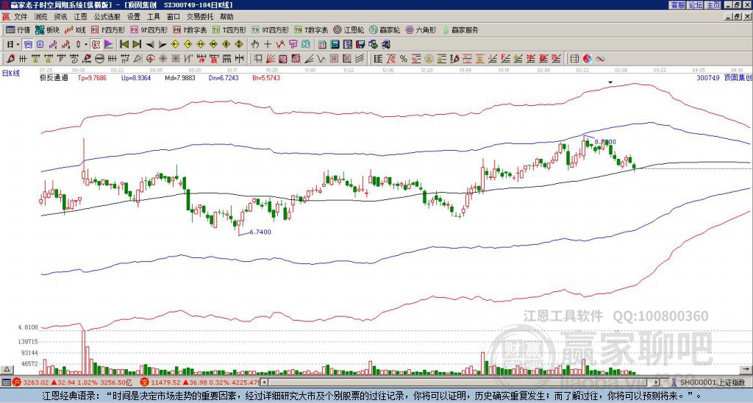The image size is (753, 403).
Task: Click the colored grid table icon
Action: 574,59
